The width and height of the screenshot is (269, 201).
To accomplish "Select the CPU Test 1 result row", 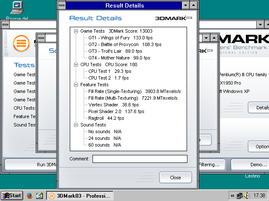I will pyautogui.click(x=110, y=71).
